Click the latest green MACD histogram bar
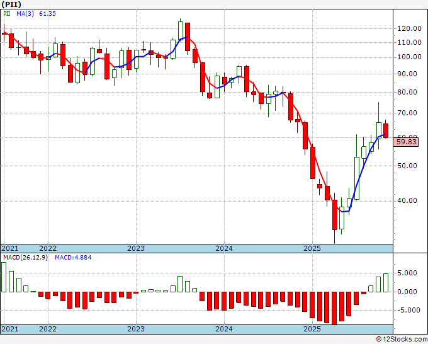The image size is (428, 344). pos(386,283)
